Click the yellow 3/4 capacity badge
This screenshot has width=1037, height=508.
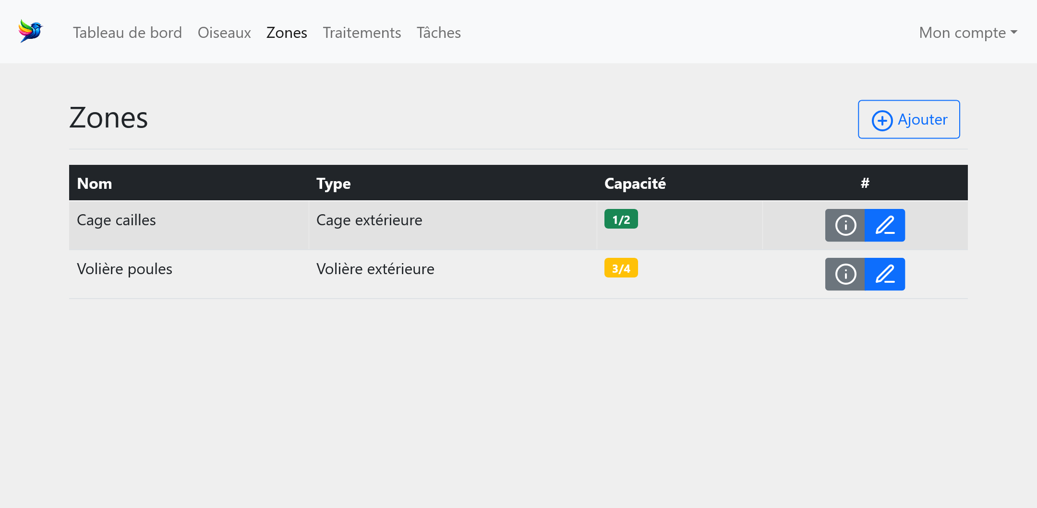621,268
